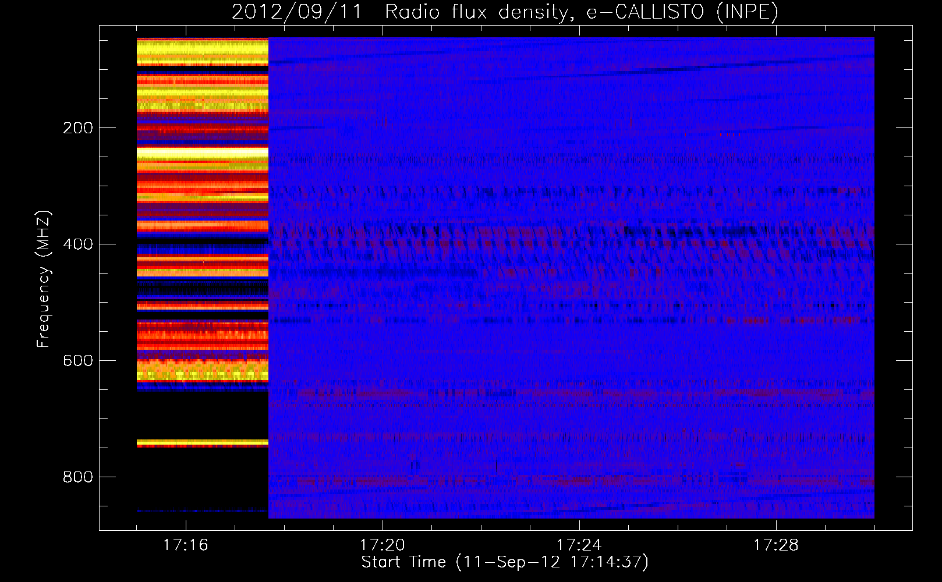The image size is (942, 582).
Task: Click the 800 frequency tick label
Action: 78,477
